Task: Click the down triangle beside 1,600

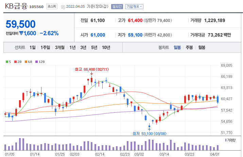Action: coord(21,33)
